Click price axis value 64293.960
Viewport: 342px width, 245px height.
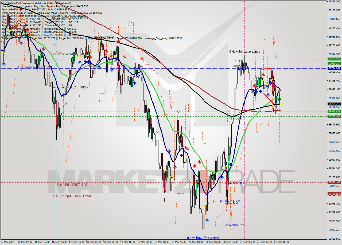point(334,151)
